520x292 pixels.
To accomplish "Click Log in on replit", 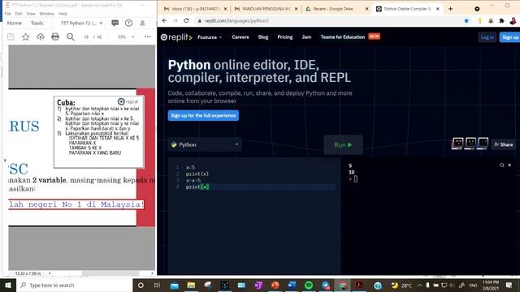I will (x=487, y=37).
